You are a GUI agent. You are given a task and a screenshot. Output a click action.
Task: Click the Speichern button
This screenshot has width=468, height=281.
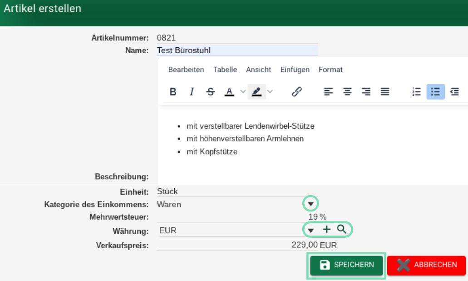[346, 265]
